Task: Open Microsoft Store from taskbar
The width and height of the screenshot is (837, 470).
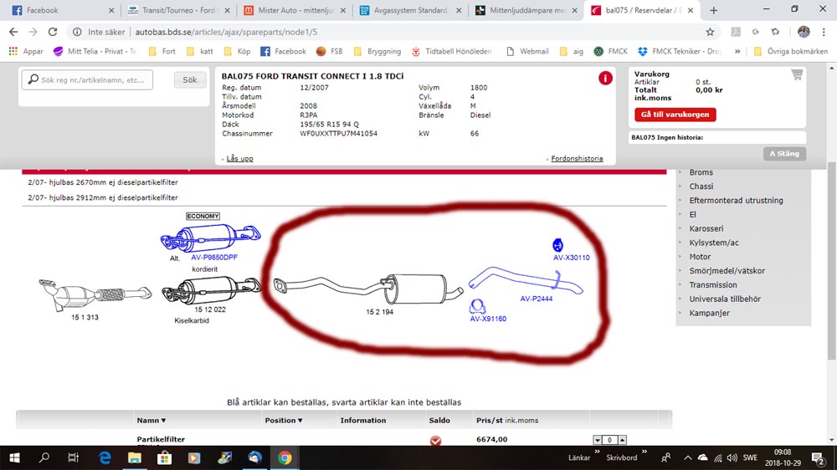Action: click(x=164, y=457)
